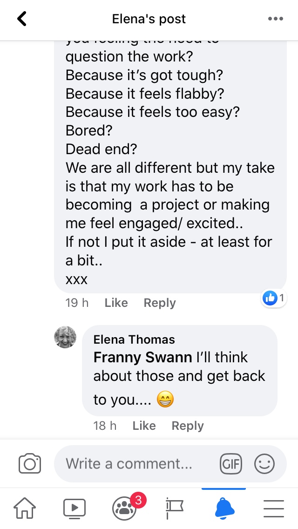The image size is (298, 529).
Task: Open the Notifications bell tab
Action: (x=224, y=507)
